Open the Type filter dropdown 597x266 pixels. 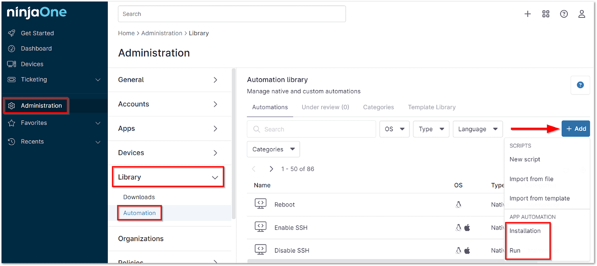(431, 129)
